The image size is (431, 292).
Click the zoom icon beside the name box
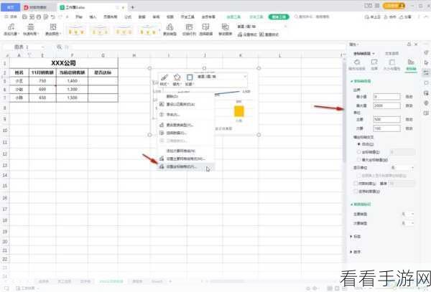59,47
